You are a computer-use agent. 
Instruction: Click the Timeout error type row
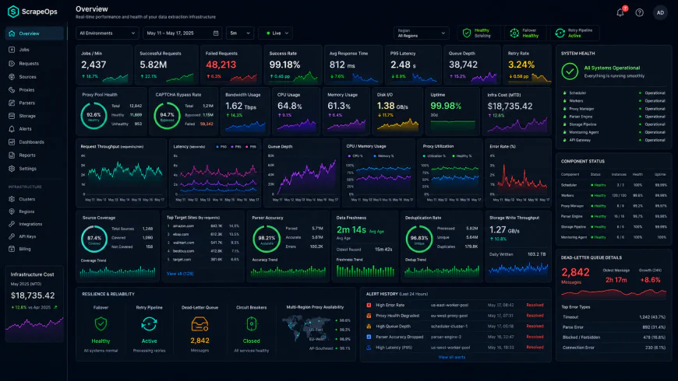coord(613,316)
